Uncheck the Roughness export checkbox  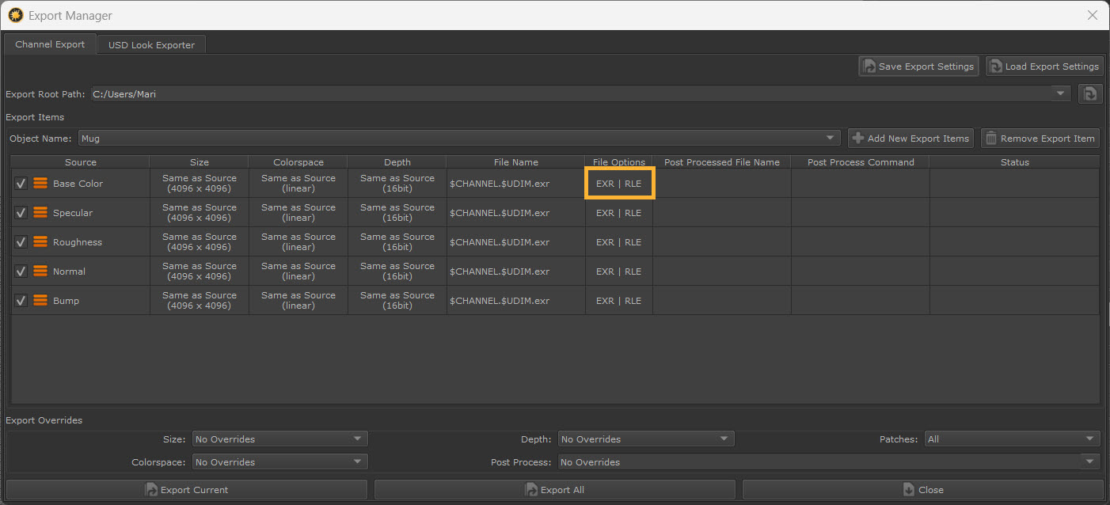coord(21,242)
